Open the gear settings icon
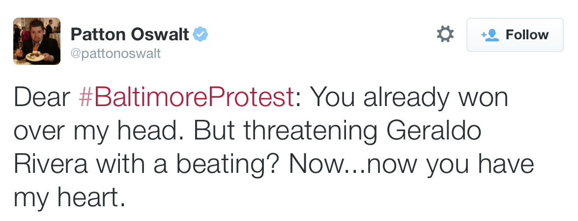 pos(445,34)
